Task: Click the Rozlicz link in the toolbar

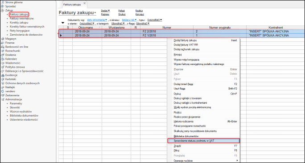Action: click(139, 11)
